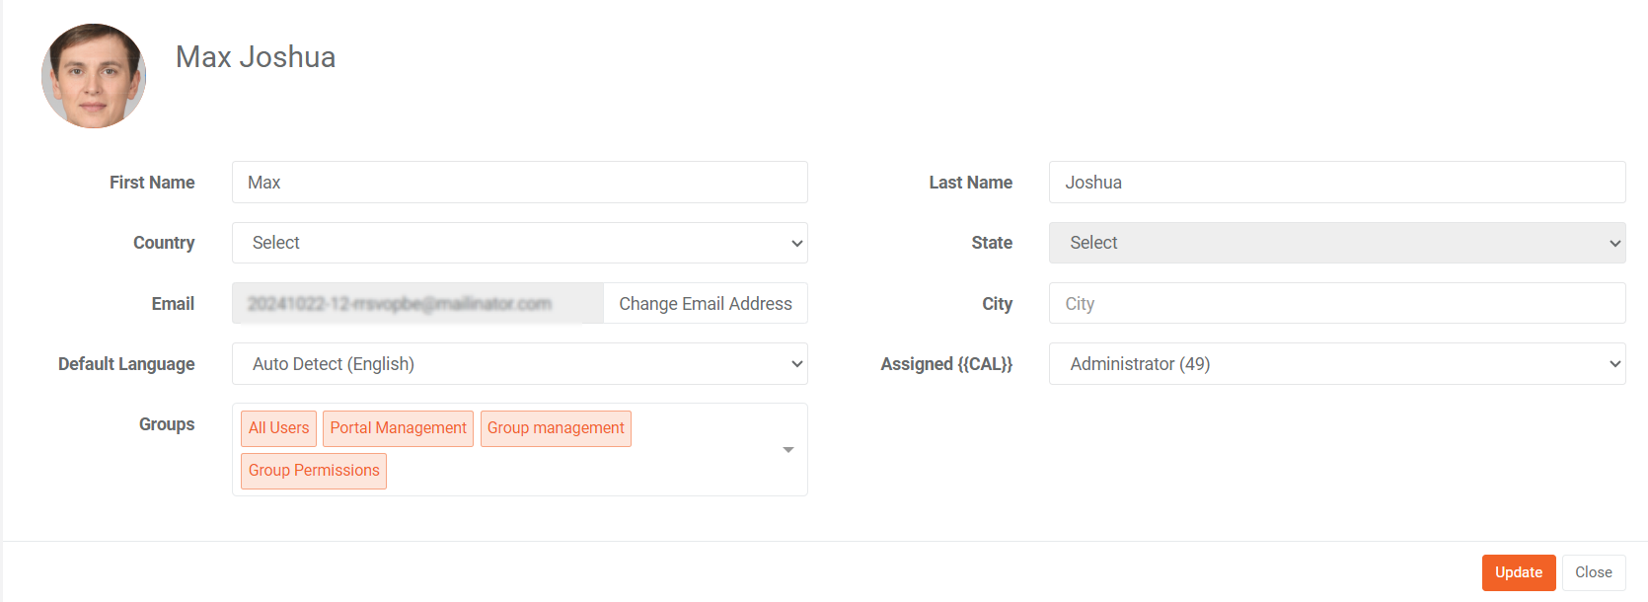Open the Assigned Administrator dropdown
Image resolution: width=1648 pixels, height=602 pixels.
coord(1336,364)
